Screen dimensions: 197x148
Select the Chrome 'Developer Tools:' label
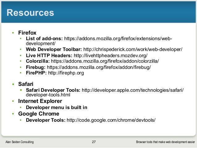pyautogui.click(x=46, y=120)
